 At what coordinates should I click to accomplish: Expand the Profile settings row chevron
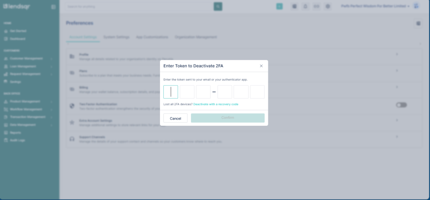(397, 55)
